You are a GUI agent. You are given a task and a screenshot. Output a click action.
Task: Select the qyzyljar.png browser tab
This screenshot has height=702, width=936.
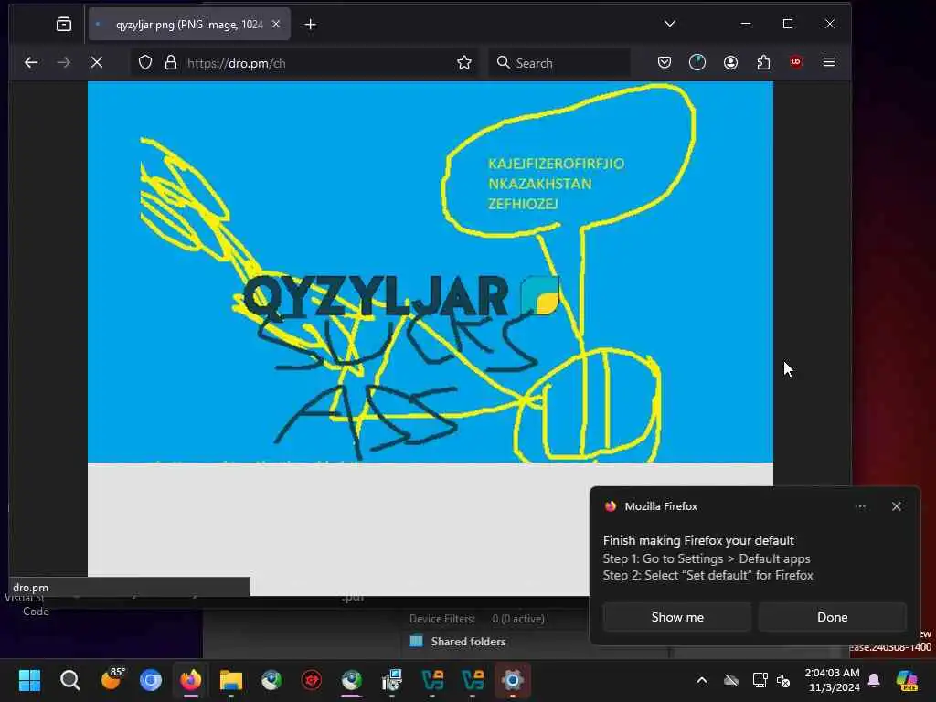pos(189,25)
